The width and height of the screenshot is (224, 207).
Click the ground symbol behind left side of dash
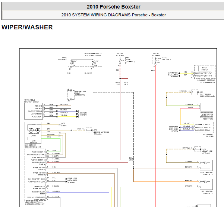point(89,130)
